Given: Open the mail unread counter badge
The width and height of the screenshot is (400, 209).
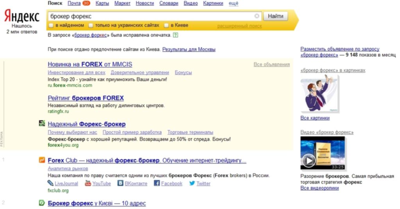Looking at the screenshot, I should click(x=86, y=3).
